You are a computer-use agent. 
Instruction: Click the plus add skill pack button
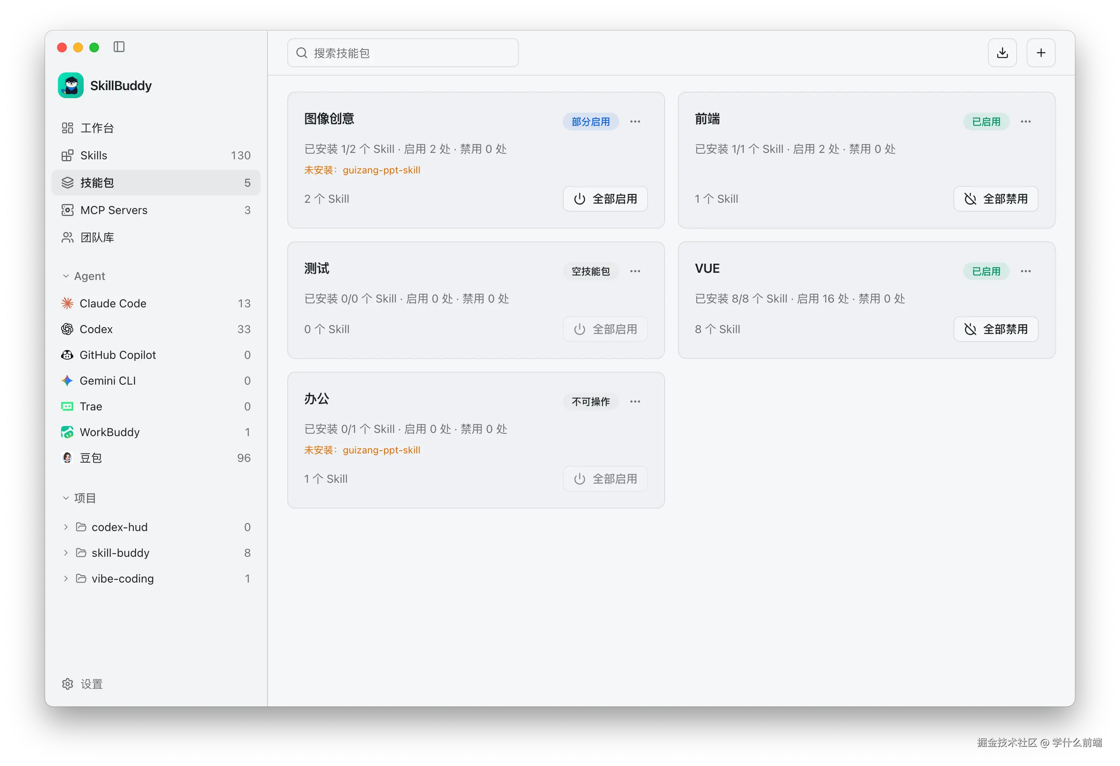pyautogui.click(x=1040, y=53)
